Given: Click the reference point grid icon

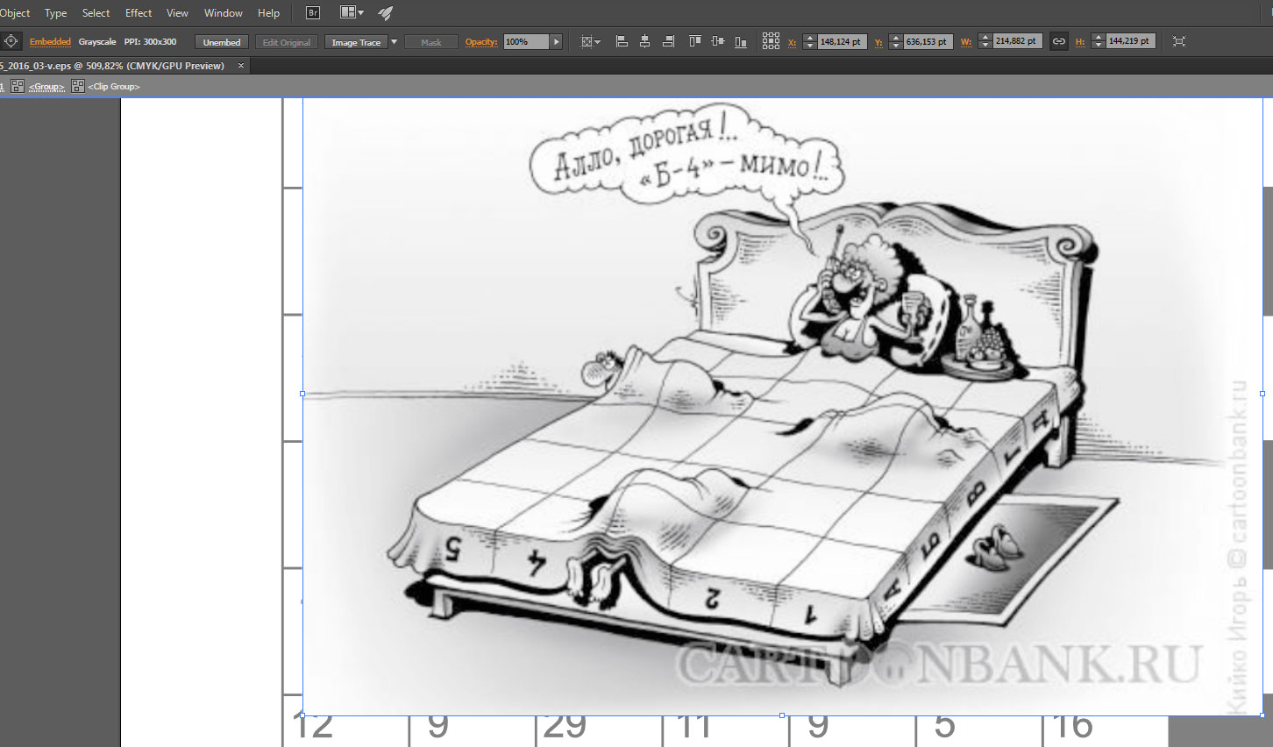Looking at the screenshot, I should click(x=771, y=41).
